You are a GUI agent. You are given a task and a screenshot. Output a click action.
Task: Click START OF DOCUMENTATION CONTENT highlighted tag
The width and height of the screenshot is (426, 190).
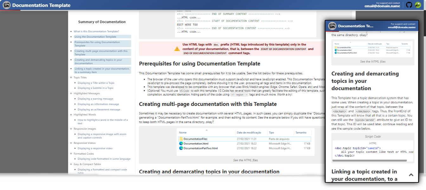point(284,49)
